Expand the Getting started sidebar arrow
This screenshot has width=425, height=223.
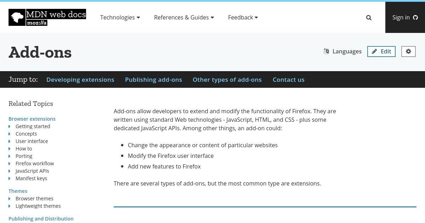point(10,126)
